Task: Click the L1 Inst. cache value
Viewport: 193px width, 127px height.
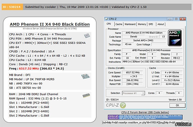Action: pos(172,76)
